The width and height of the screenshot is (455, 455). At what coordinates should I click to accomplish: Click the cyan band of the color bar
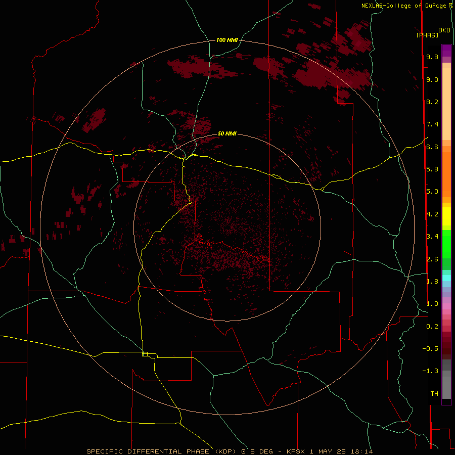[x=446, y=278]
